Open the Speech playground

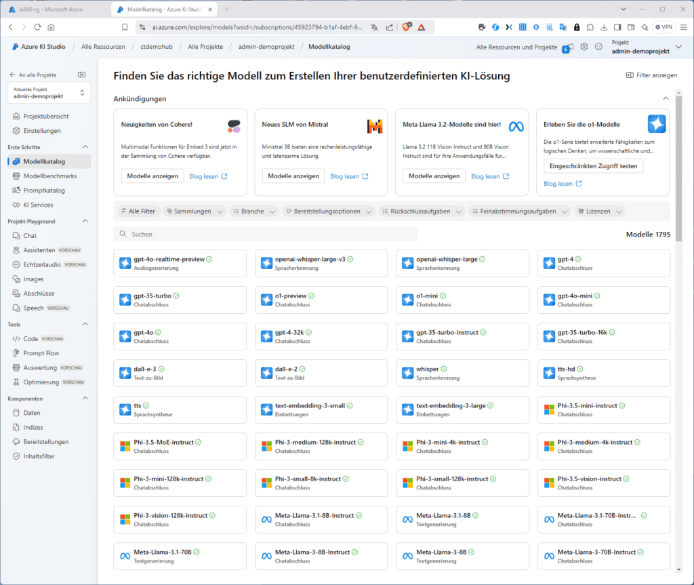[33, 308]
